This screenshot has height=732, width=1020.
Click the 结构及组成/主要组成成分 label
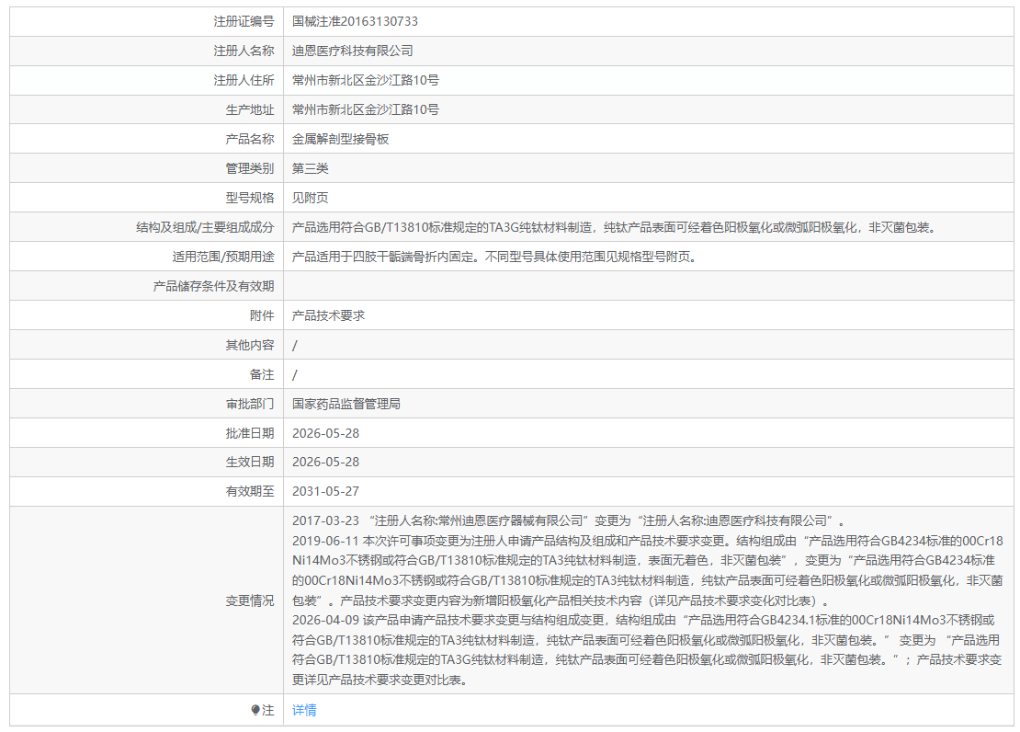(205, 227)
